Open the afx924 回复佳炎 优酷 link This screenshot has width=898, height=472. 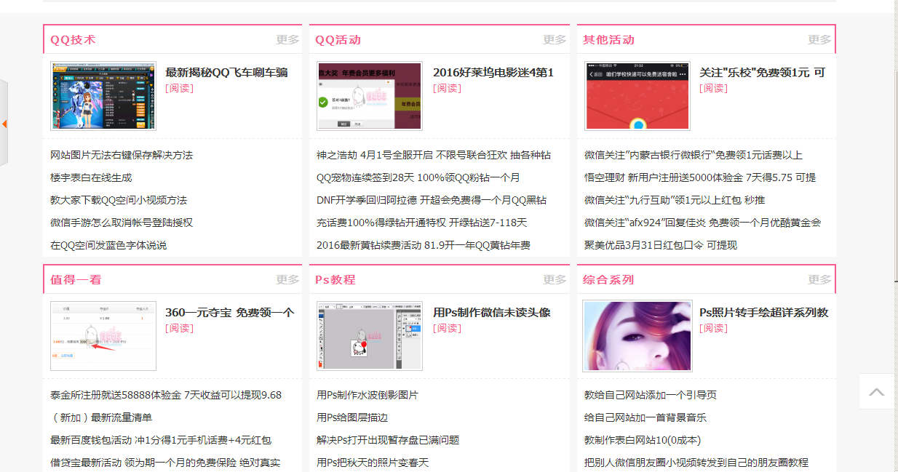tap(703, 223)
